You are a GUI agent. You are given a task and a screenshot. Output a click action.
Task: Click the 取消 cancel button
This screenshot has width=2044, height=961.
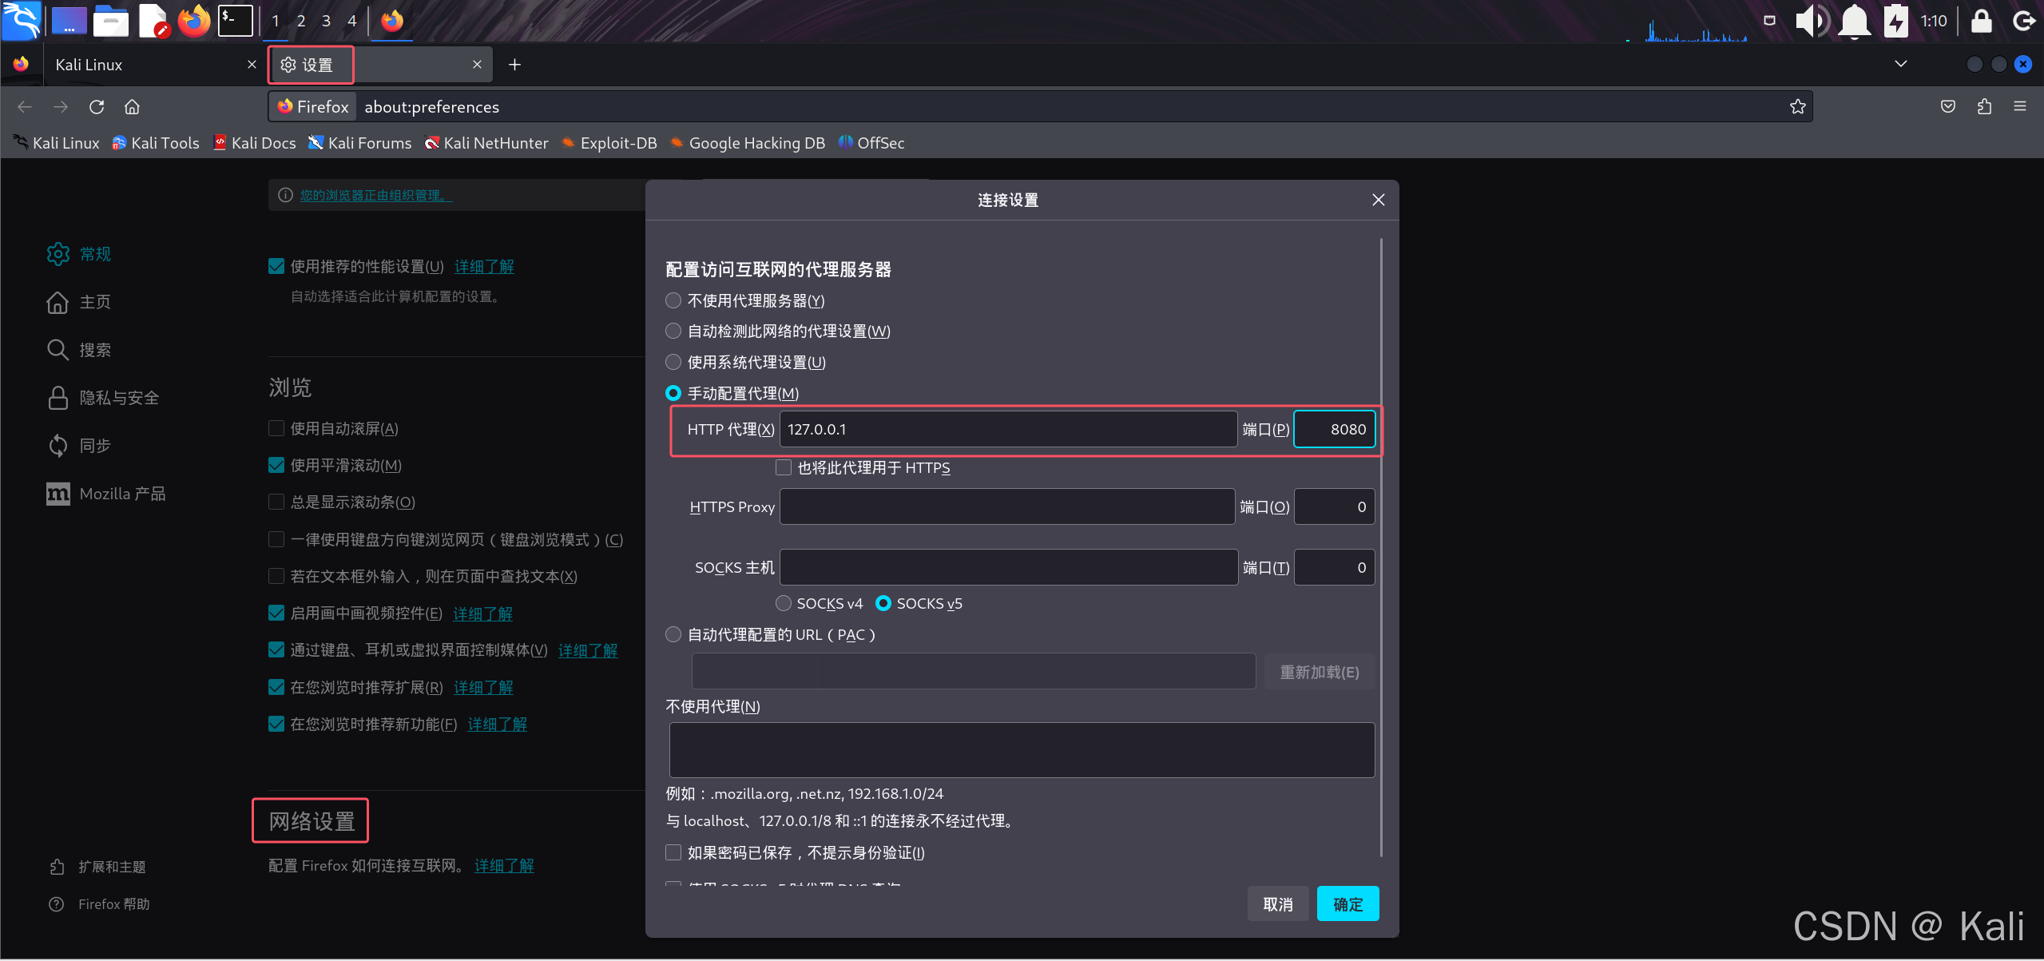click(x=1277, y=903)
